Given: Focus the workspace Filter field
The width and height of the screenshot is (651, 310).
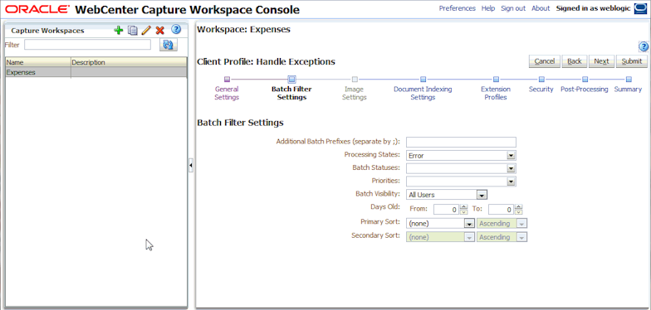Looking at the screenshot, I should [88, 45].
